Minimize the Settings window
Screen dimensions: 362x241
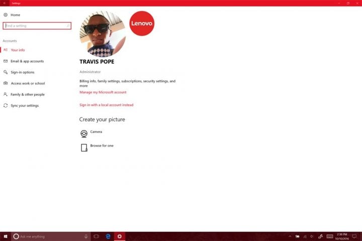coord(339,3)
